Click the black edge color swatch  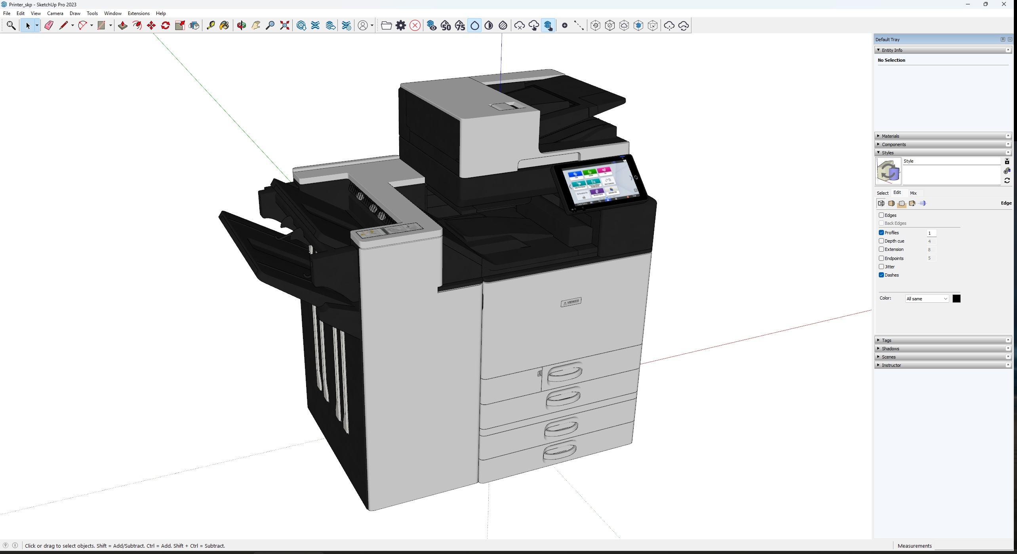pyautogui.click(x=956, y=299)
